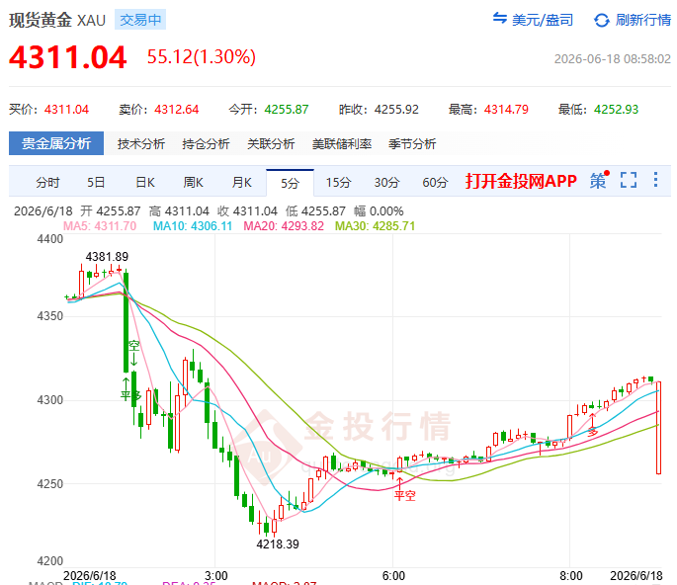The image size is (677, 585).
Task: Click the MA20: 4293.82 legend
Action: point(284,225)
